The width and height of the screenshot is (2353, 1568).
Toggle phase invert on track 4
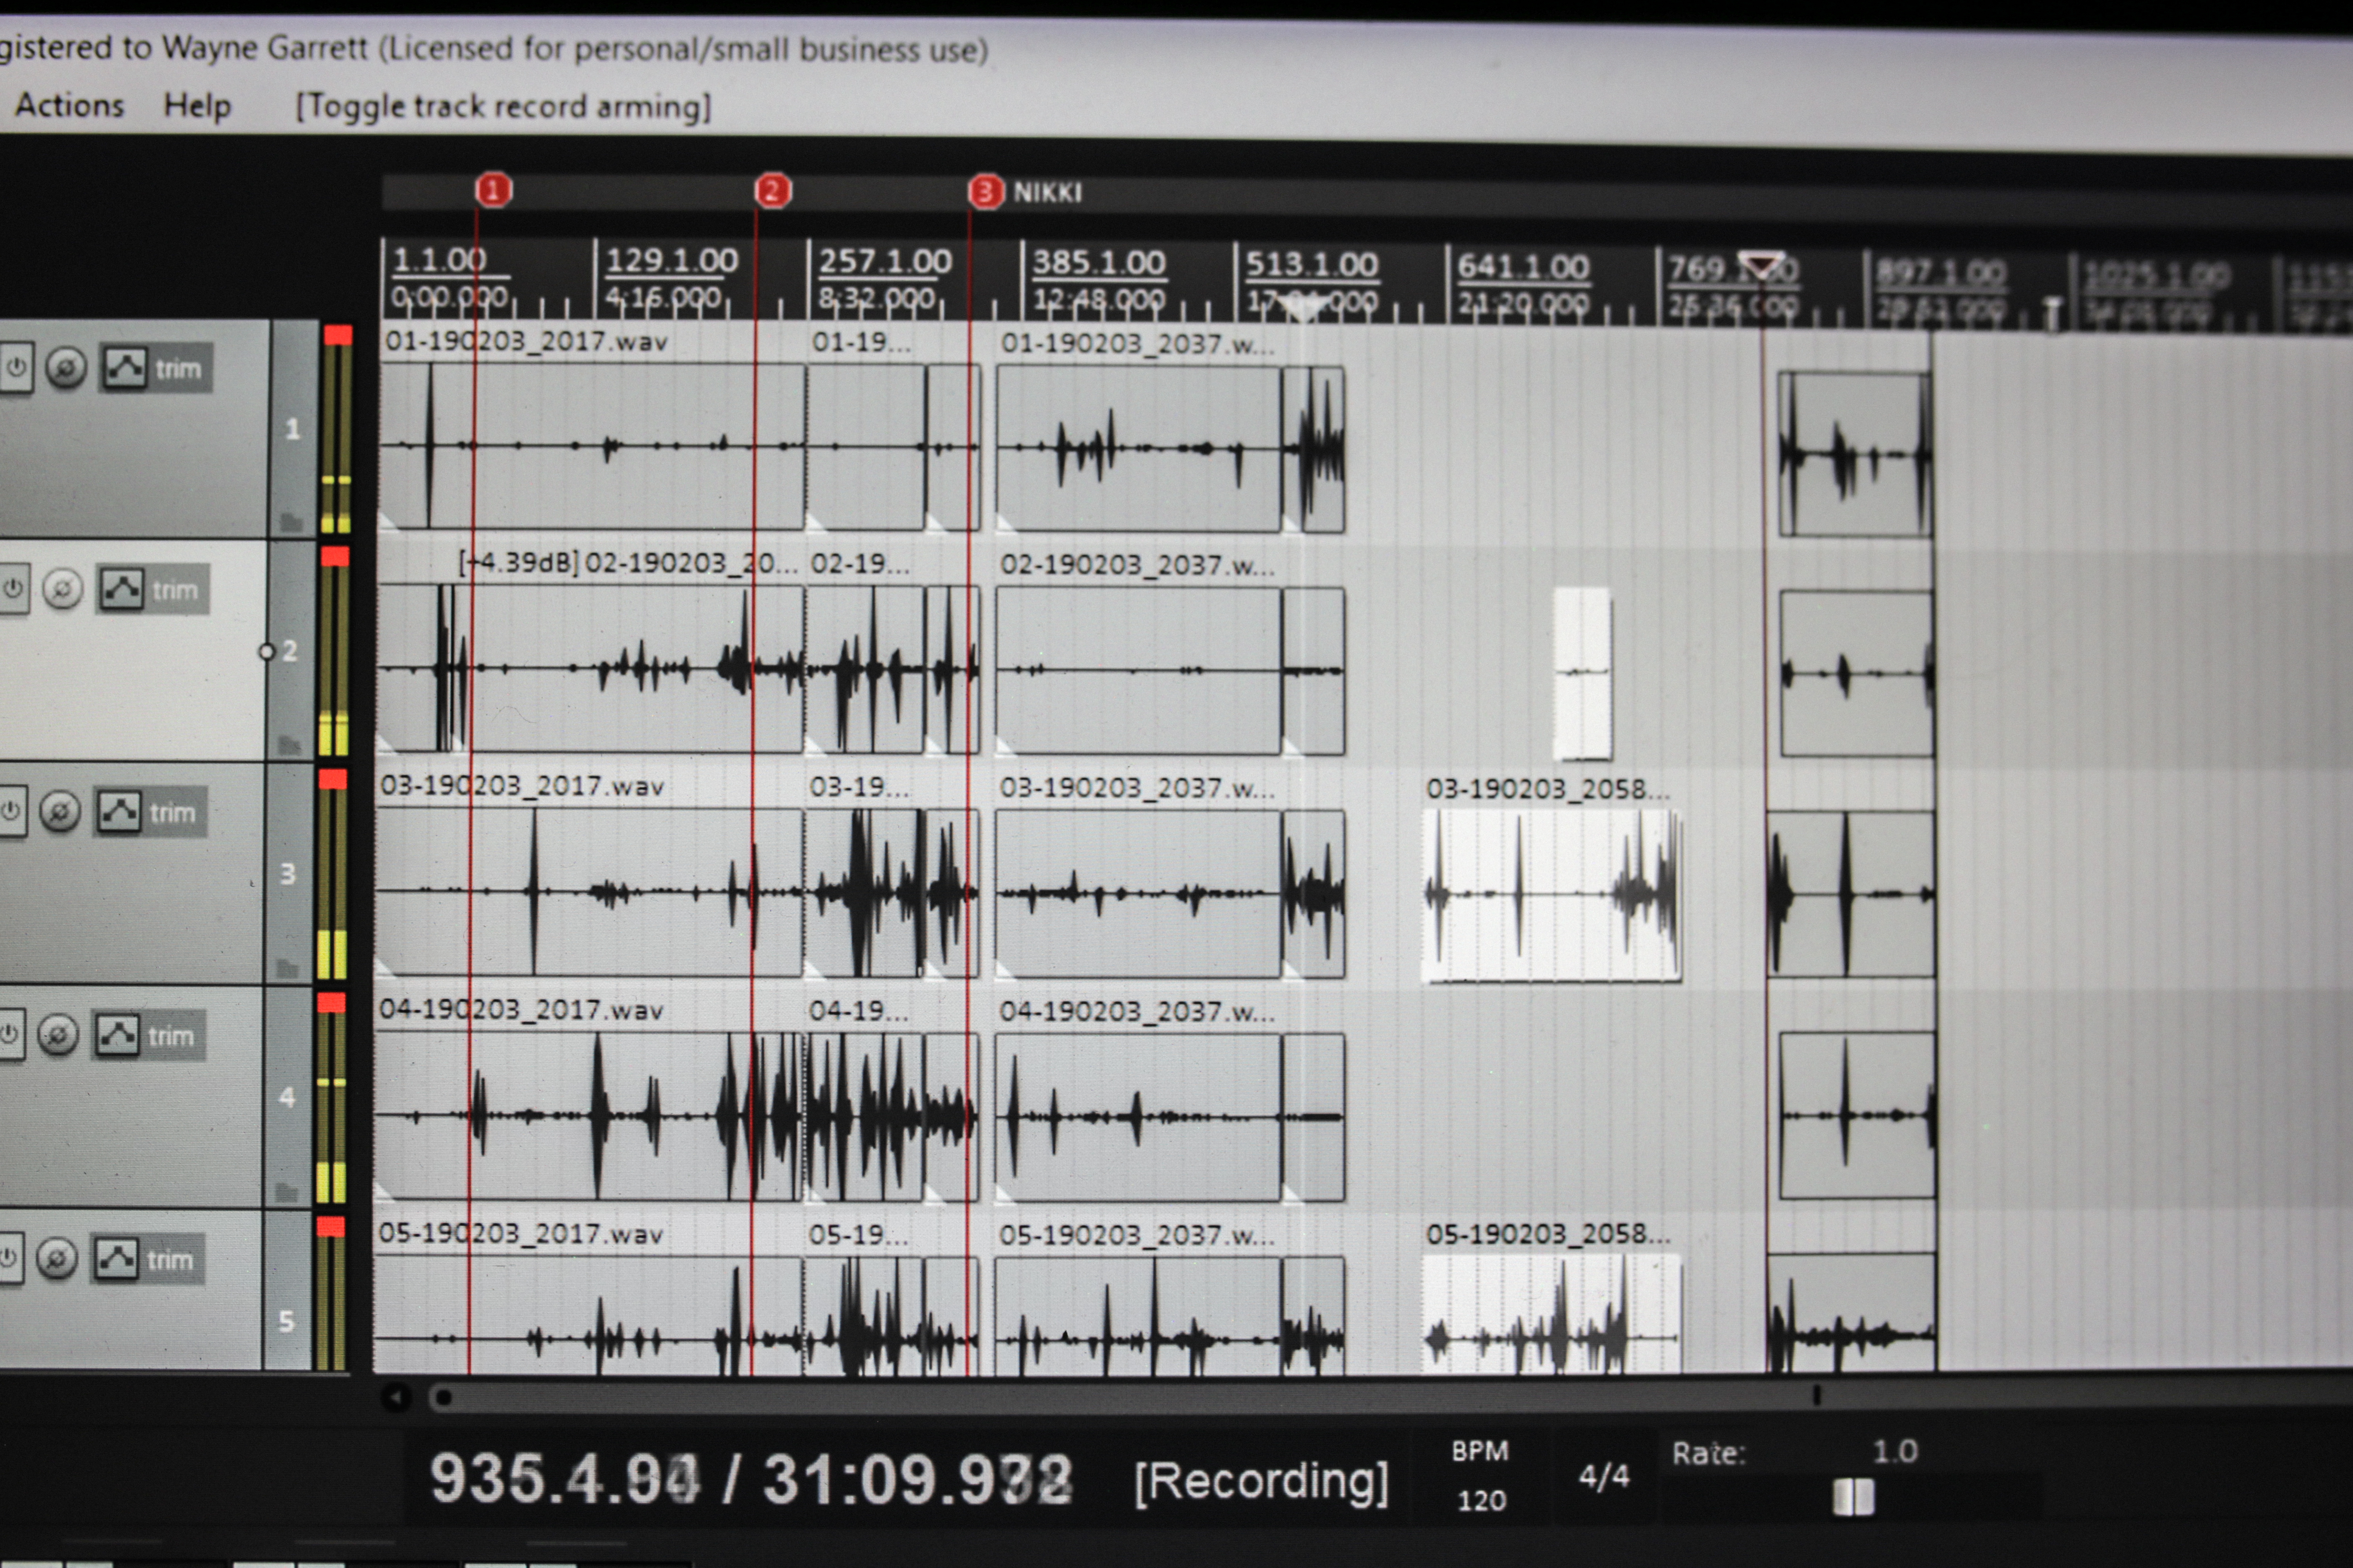[58, 1035]
